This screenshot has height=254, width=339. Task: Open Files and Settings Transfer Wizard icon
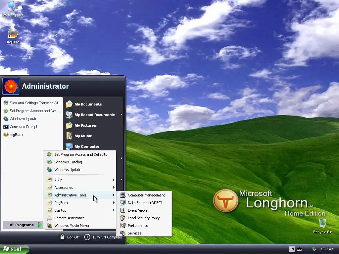tap(6, 103)
